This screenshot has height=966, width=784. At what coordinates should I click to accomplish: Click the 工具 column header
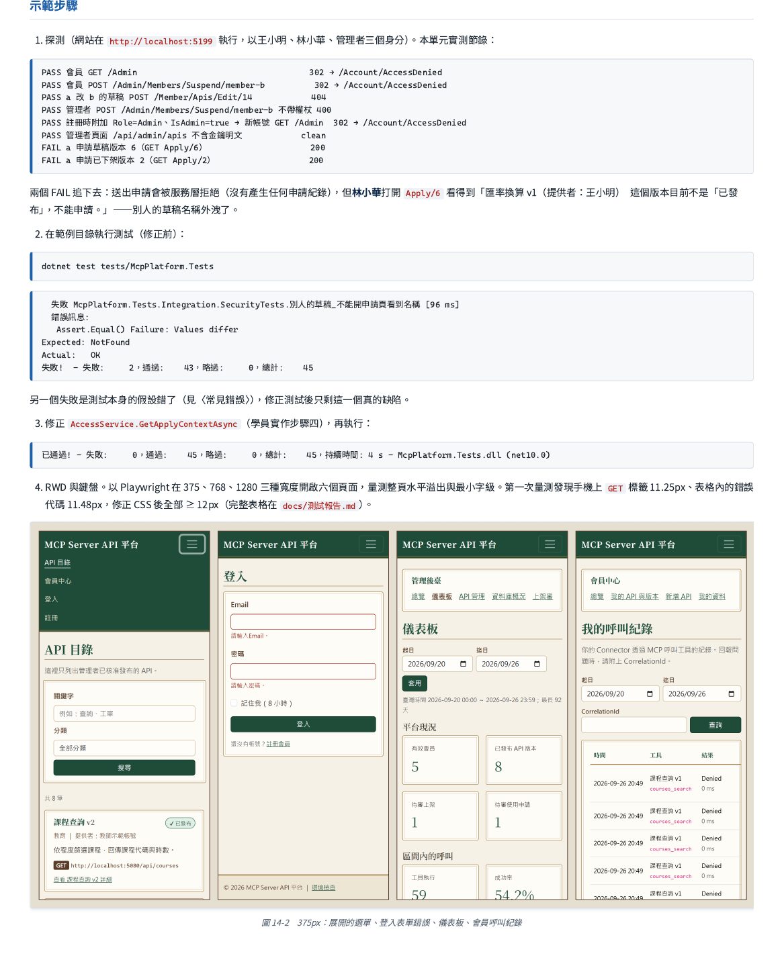656,755
